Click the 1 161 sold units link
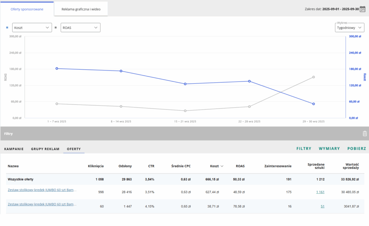Screen dimensions: 369x226 tap(320, 192)
